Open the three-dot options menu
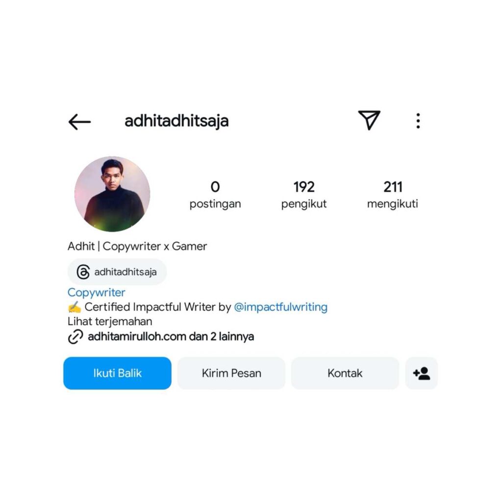The height and width of the screenshot is (502, 502). [418, 121]
